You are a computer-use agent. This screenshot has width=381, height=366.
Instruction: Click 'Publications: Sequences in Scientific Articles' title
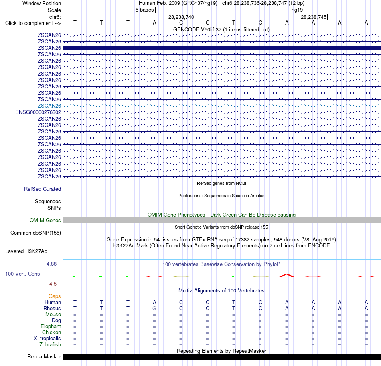tap(221, 196)
